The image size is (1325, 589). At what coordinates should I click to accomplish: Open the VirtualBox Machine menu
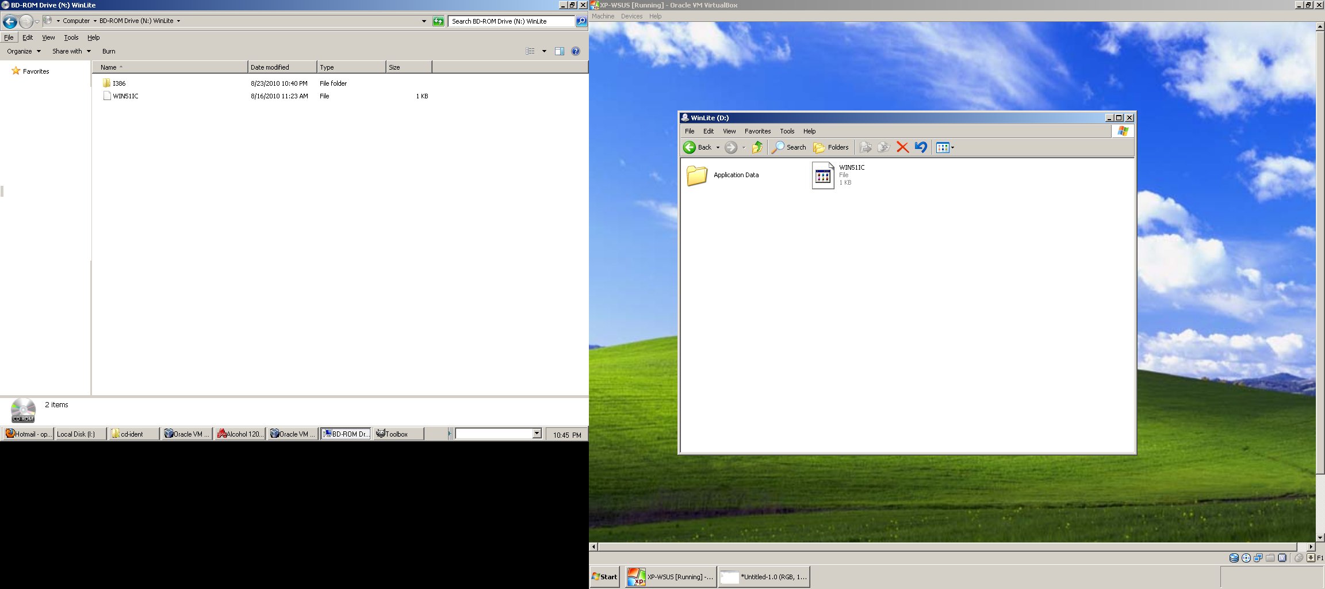tap(603, 16)
